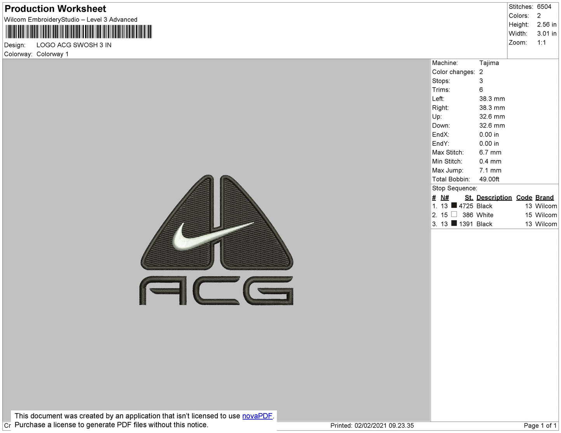The width and height of the screenshot is (561, 433).
Task: Click the embroidered ACG swoosh logo preview
Action: coord(216,240)
